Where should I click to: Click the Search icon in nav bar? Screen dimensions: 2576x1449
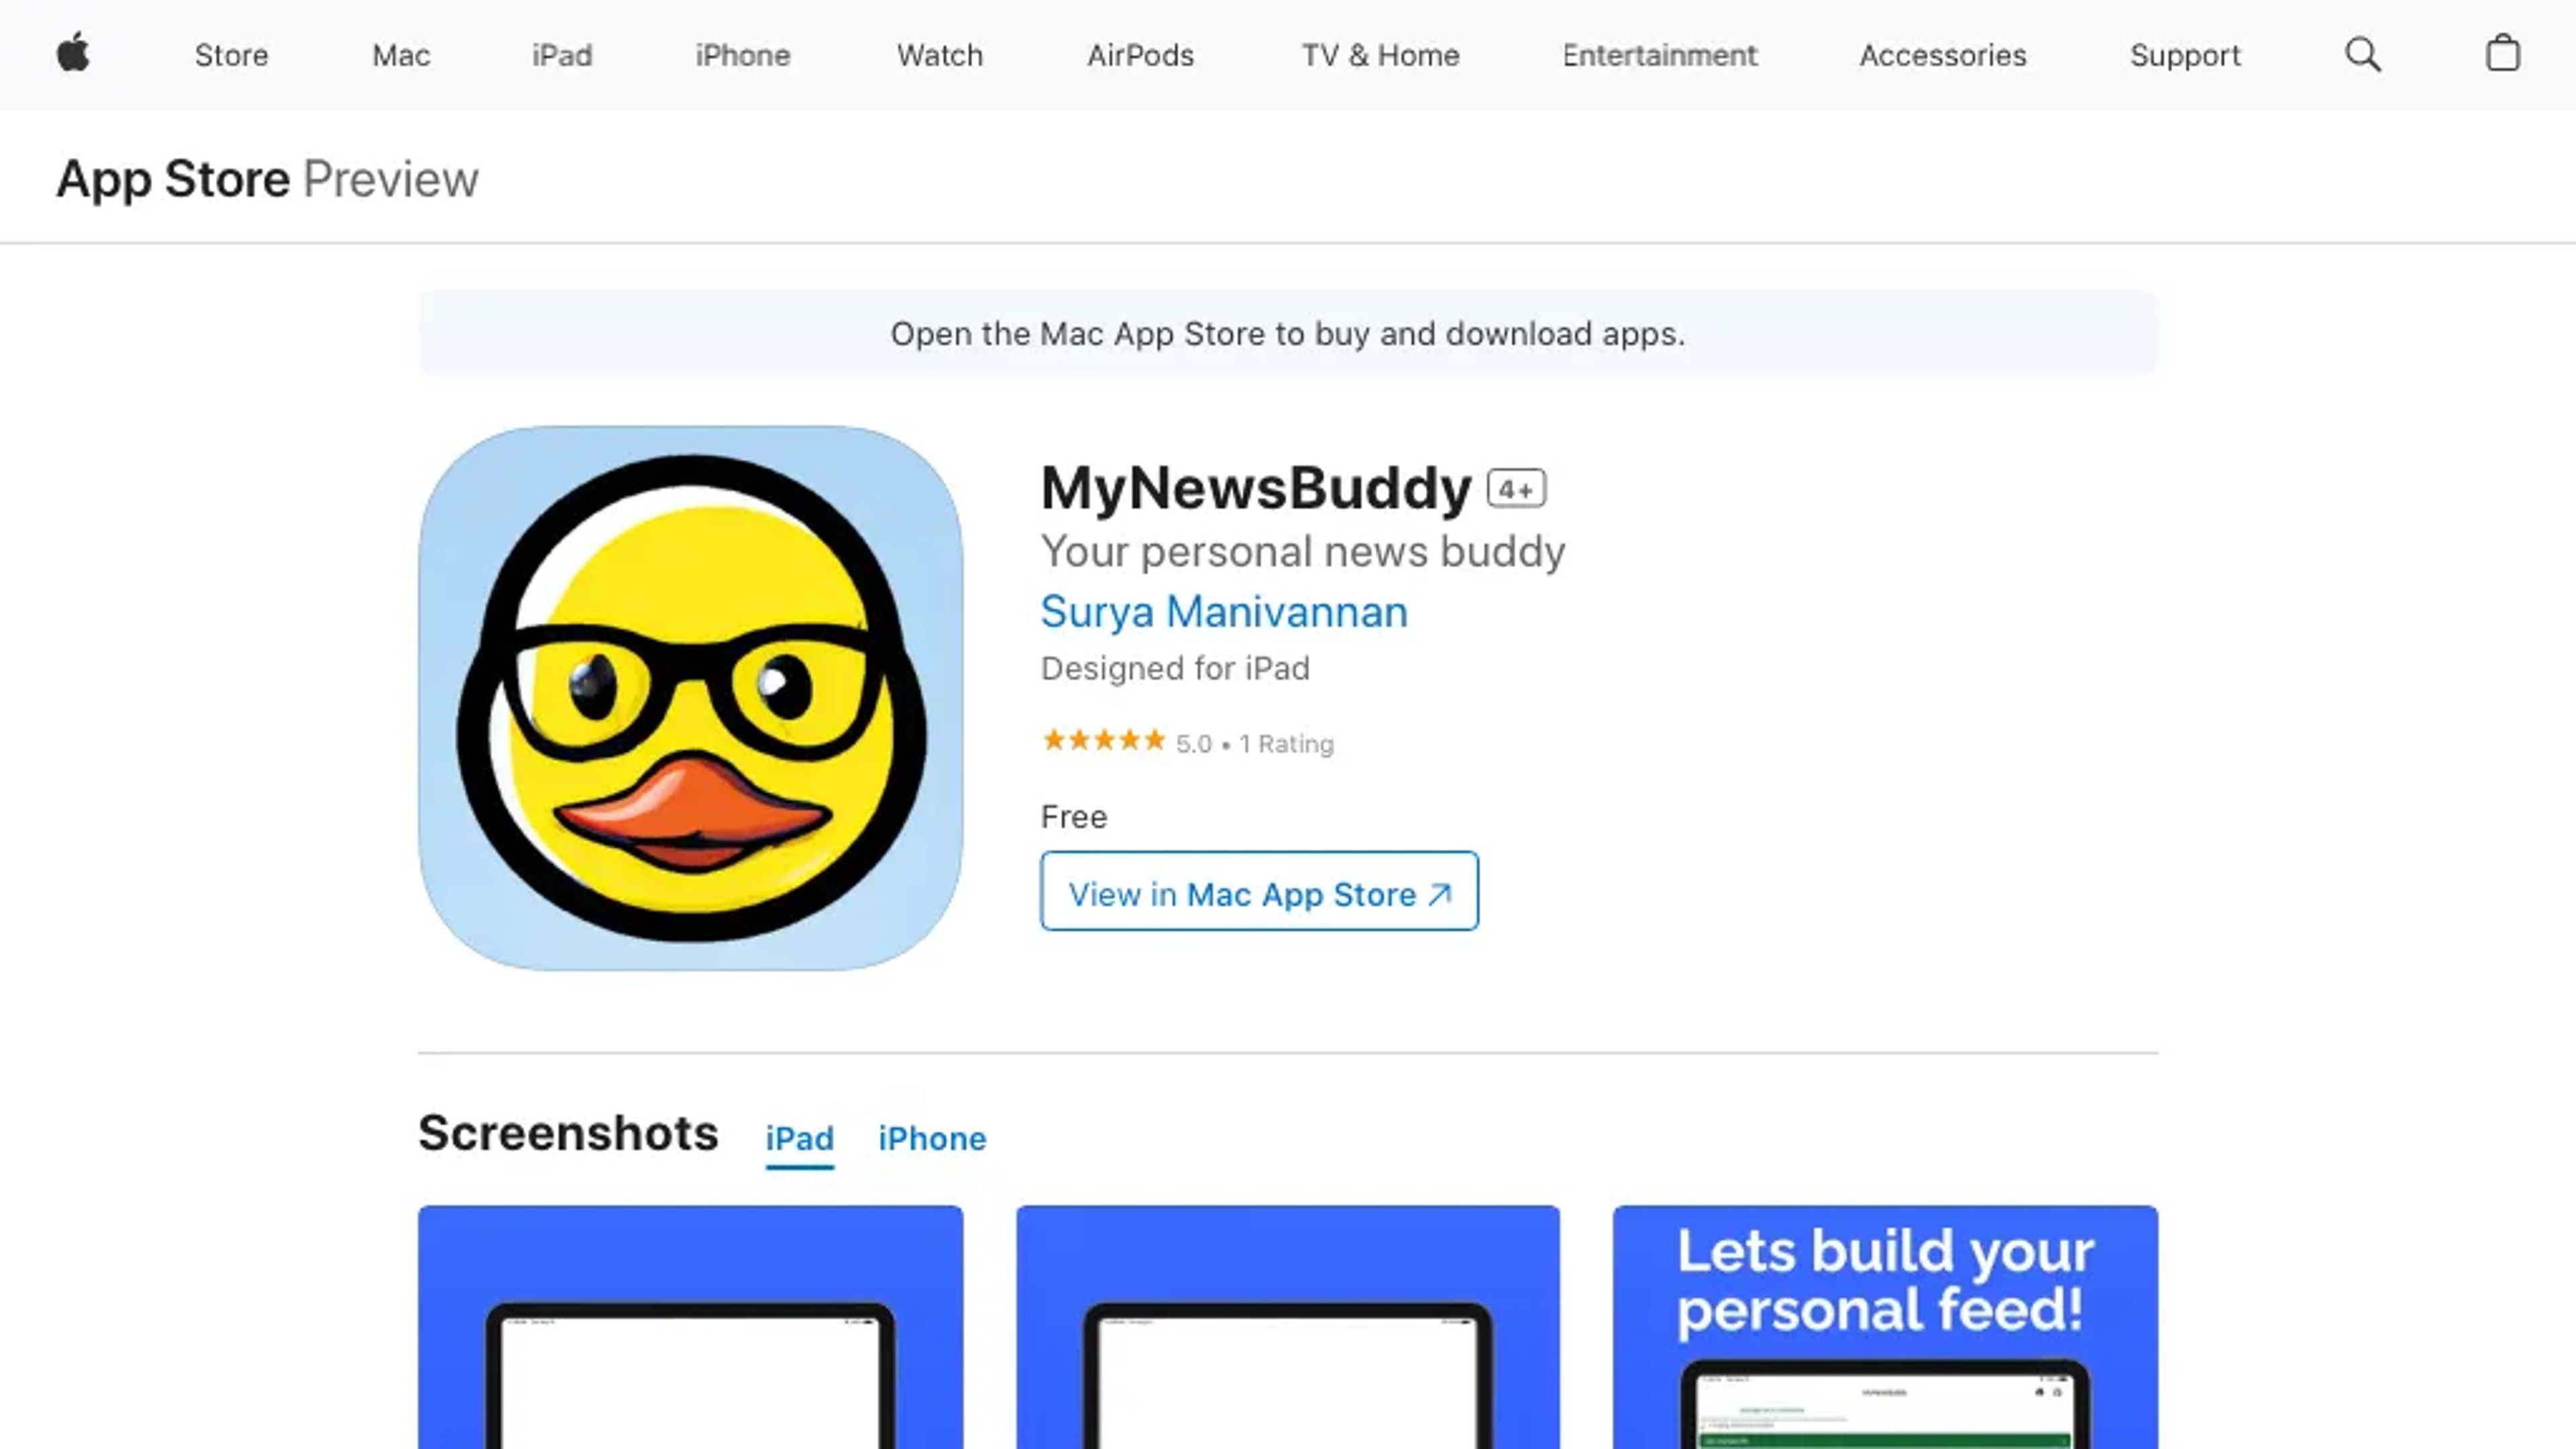[2364, 55]
